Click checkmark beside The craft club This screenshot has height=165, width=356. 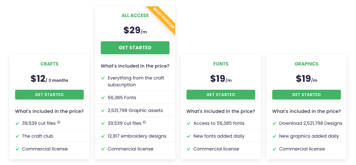click(x=17, y=136)
